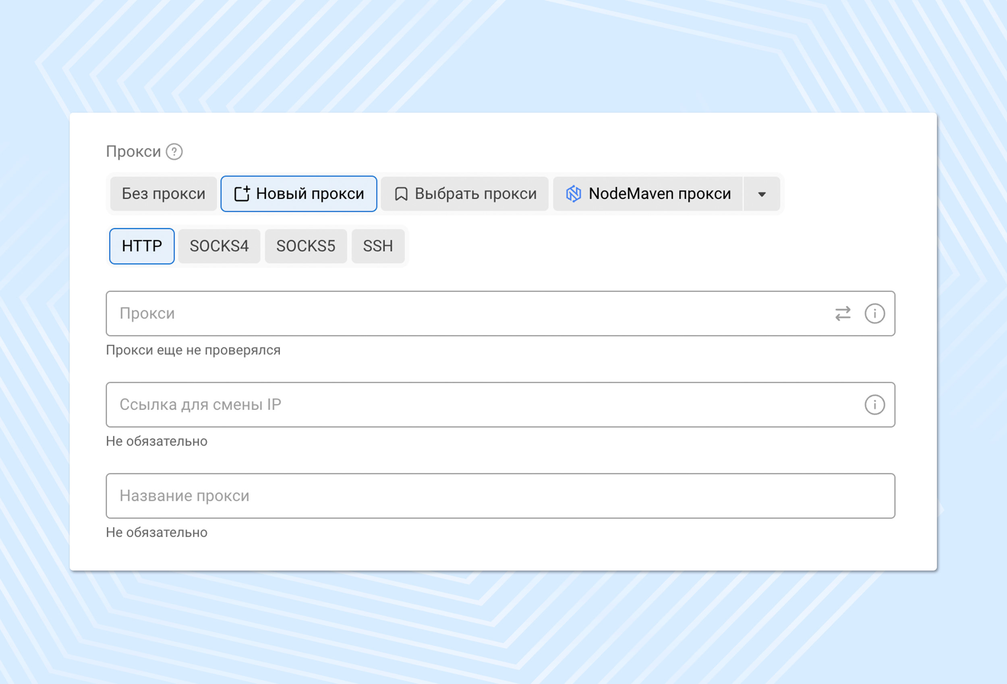
Task: Click info icon in IP change link field
Action: point(874,405)
